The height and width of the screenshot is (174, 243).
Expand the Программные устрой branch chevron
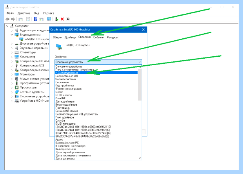click(x=12, y=83)
